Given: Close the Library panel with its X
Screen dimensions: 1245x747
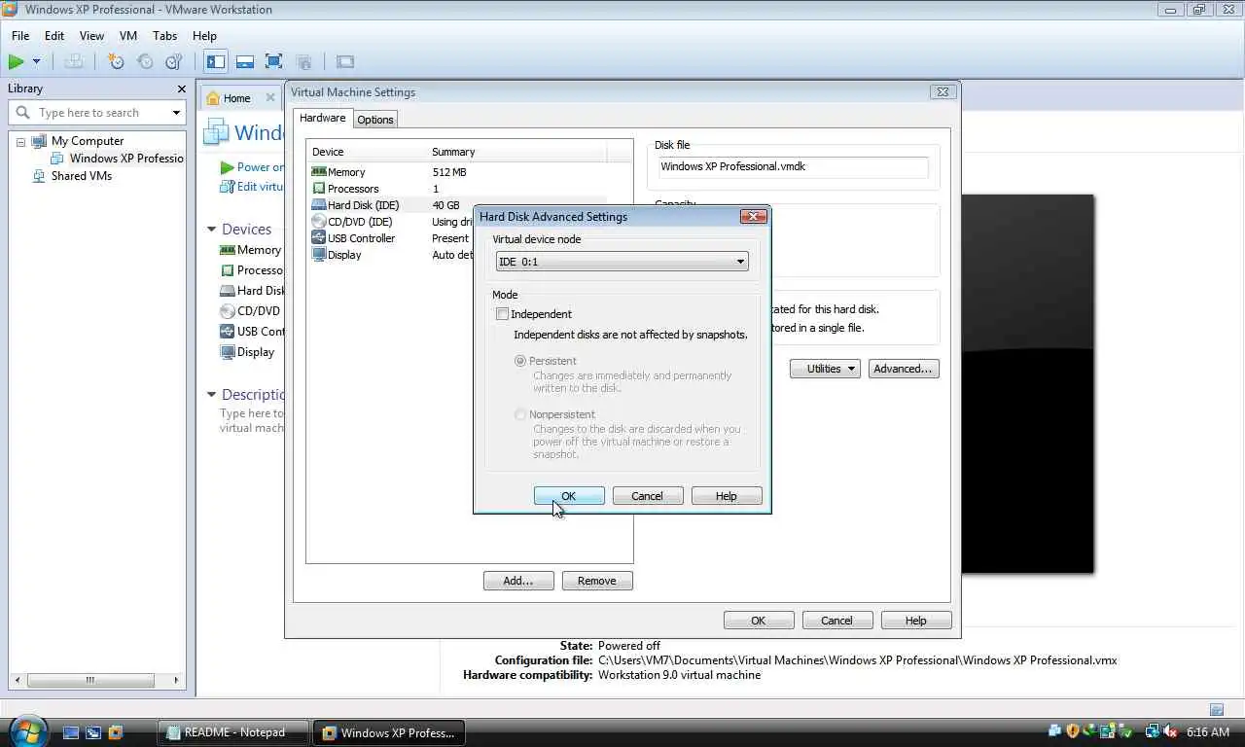Looking at the screenshot, I should click(181, 89).
